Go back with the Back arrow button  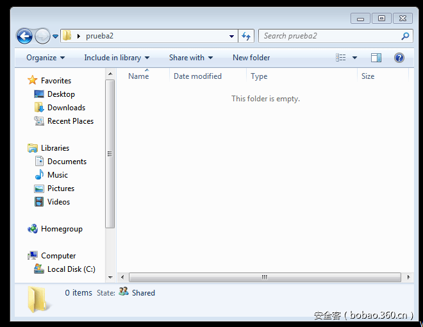(x=24, y=36)
